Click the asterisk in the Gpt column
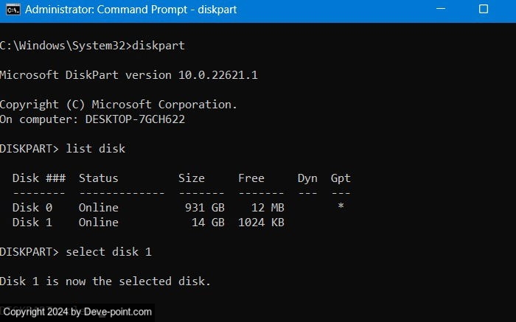Screen dimensions: 516x322 341,208
